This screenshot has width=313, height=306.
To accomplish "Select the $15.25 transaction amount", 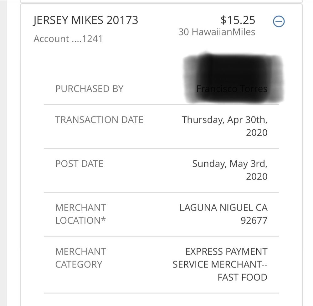I will (x=238, y=20).
